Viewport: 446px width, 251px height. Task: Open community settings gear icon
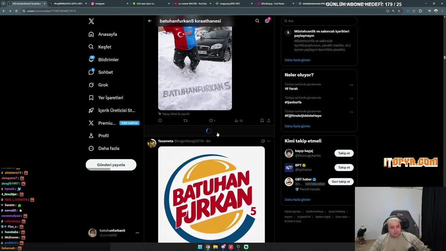click(x=267, y=21)
